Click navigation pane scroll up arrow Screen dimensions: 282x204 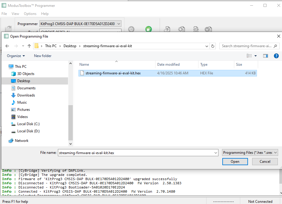(70, 63)
